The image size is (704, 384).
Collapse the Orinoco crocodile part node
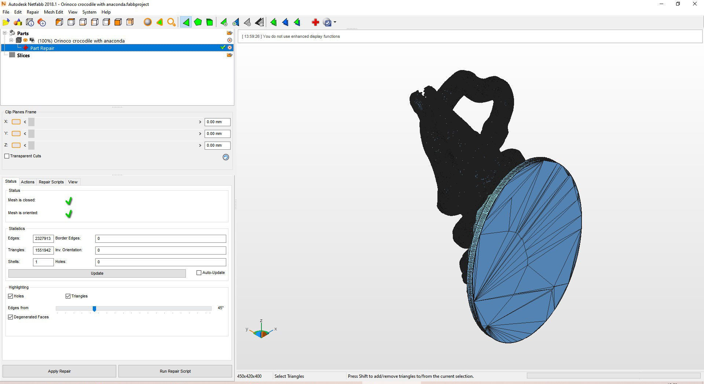pyautogui.click(x=11, y=40)
